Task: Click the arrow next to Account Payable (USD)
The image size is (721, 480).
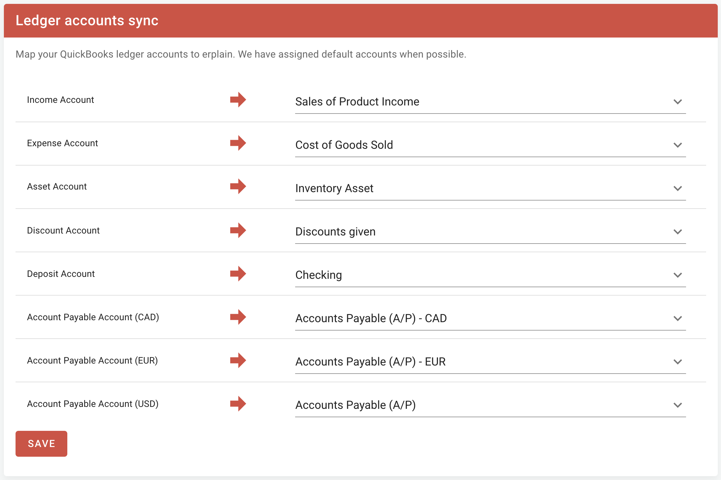Action: 238,404
